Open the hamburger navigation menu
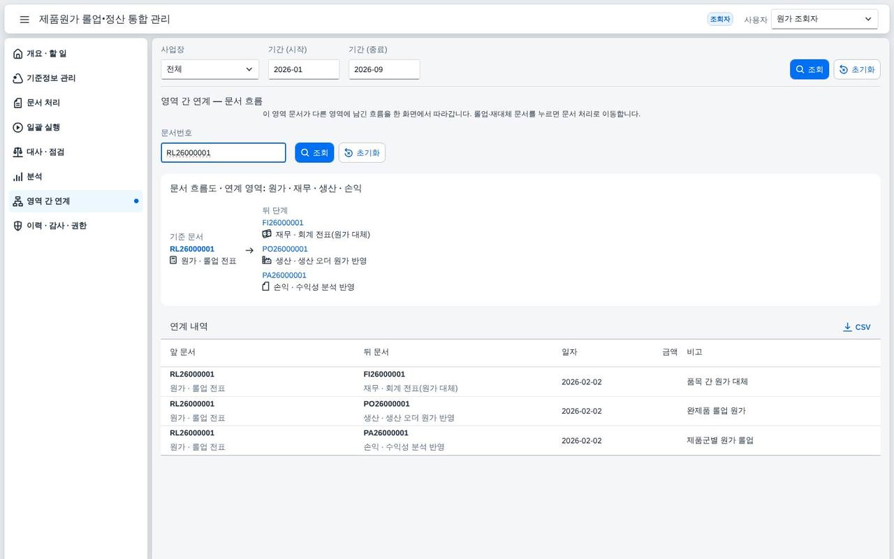The height and width of the screenshot is (559, 894). tap(24, 20)
